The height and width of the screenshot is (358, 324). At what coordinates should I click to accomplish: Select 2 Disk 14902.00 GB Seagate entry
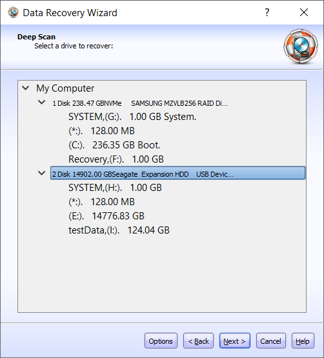[177, 173]
